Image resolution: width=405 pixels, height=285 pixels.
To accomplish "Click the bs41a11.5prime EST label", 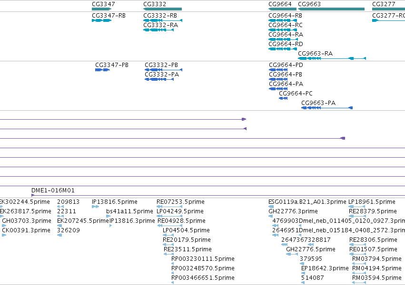I will pyautogui.click(x=129, y=211).
